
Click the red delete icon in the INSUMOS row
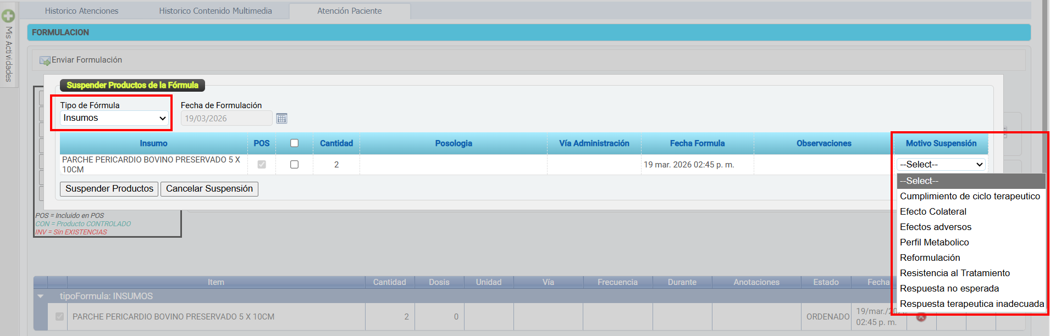[x=921, y=317]
